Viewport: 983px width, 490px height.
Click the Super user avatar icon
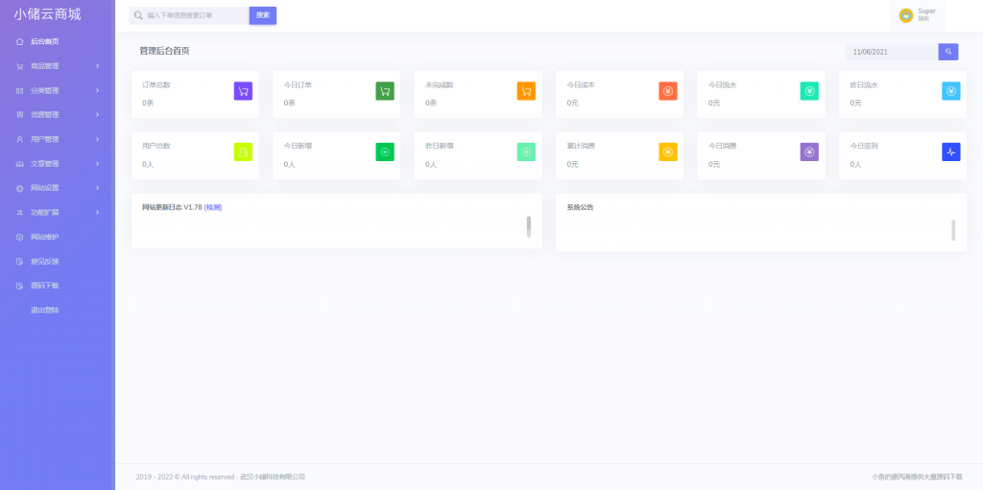906,15
